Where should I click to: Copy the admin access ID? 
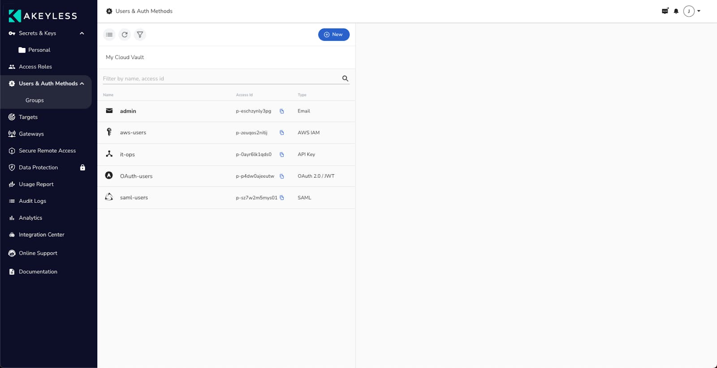point(282,111)
